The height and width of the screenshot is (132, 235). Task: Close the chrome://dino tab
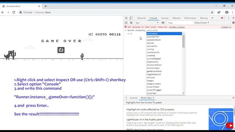pos(39,6)
